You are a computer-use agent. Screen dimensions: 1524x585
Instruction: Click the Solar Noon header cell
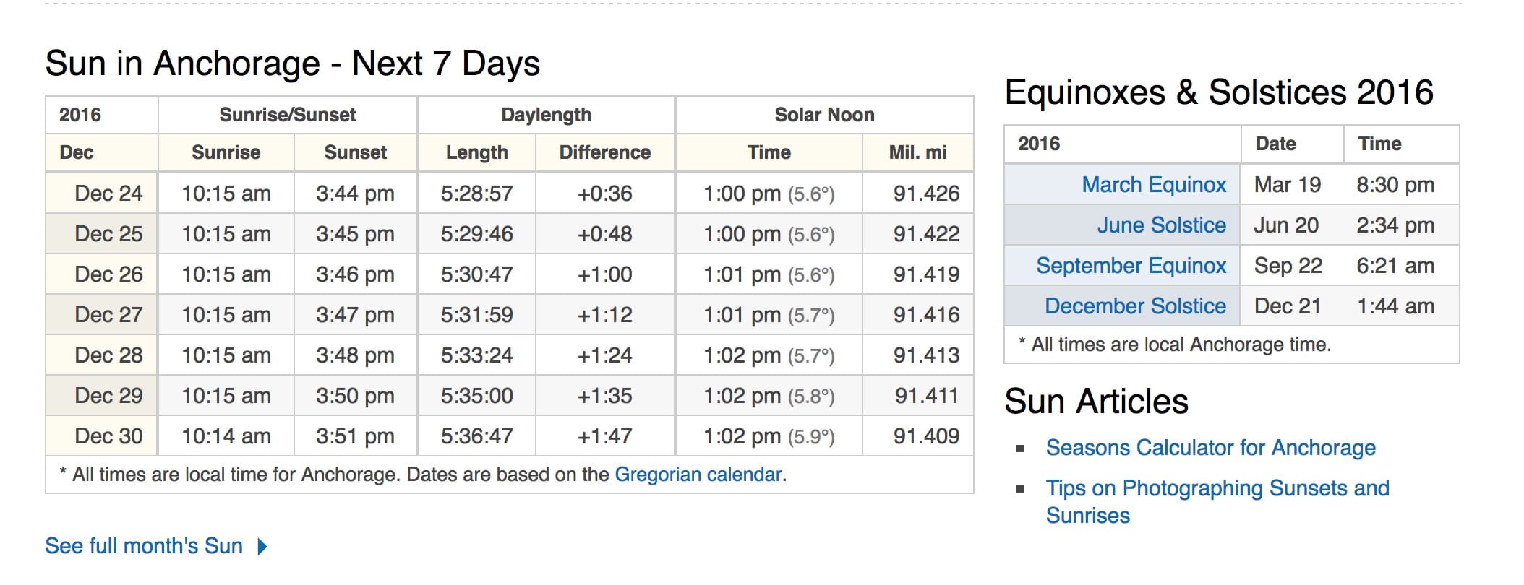(824, 115)
